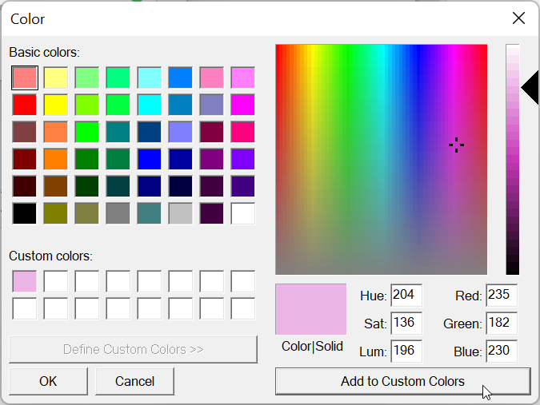The image size is (540, 405).
Task: Click the Red value input field
Action: click(x=501, y=296)
